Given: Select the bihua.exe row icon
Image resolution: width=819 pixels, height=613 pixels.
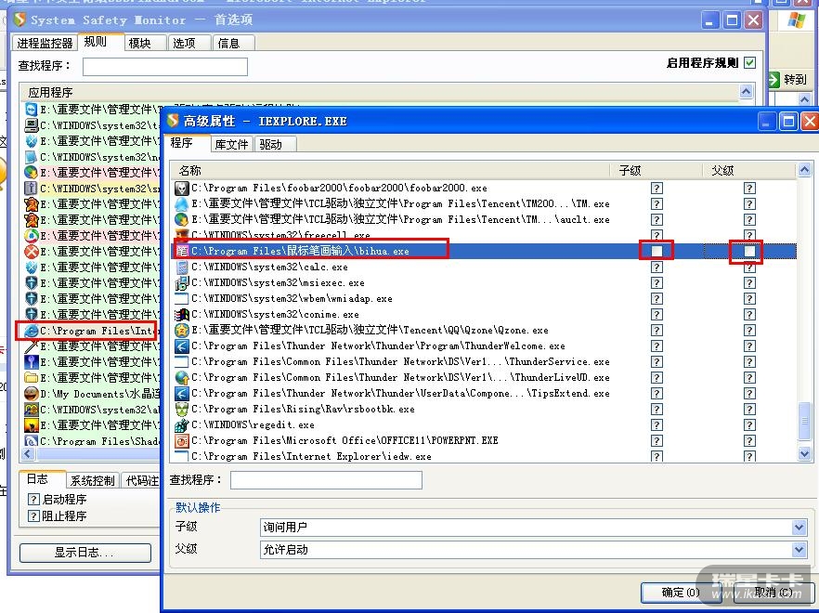Looking at the screenshot, I should (x=182, y=251).
